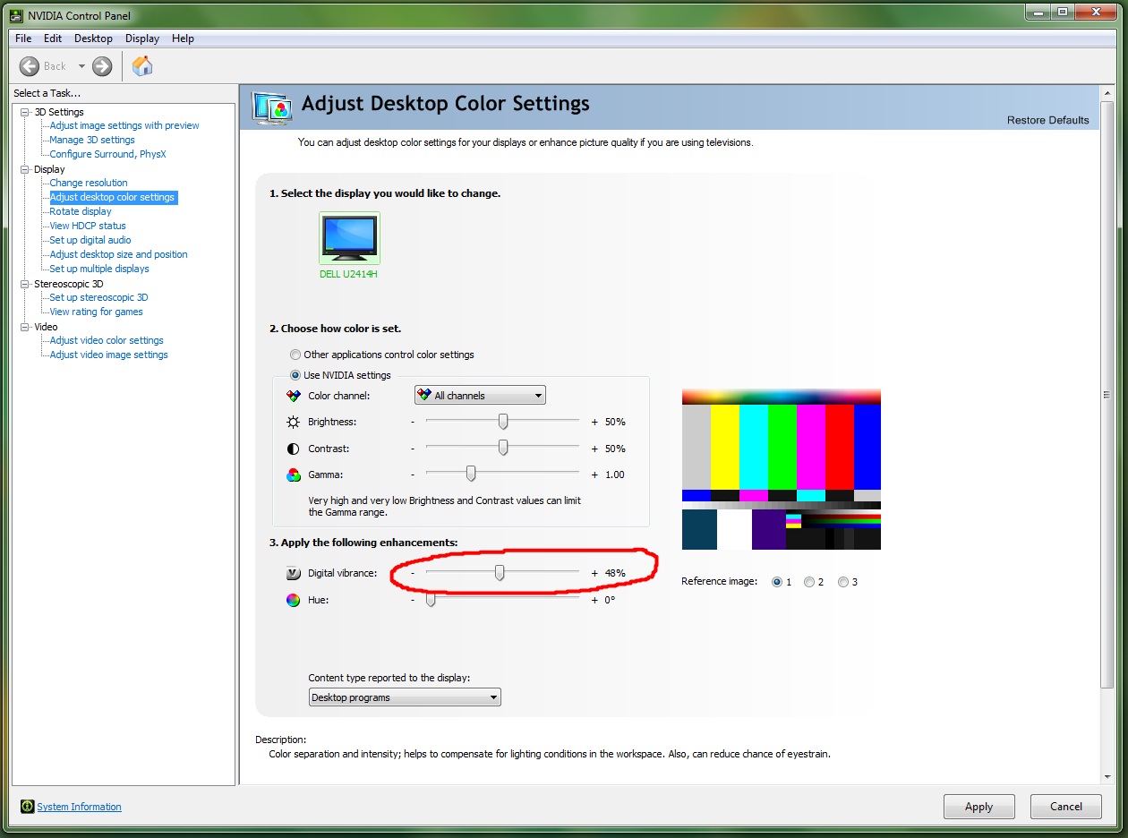This screenshot has height=838, width=1128.
Task: Select reference image 1
Action: tap(777, 582)
